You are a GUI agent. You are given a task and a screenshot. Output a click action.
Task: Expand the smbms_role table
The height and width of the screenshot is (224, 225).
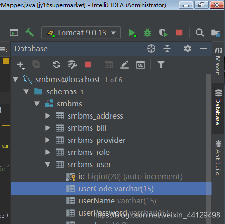(x=48, y=152)
